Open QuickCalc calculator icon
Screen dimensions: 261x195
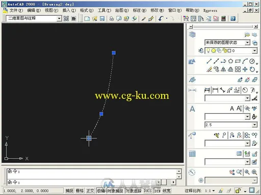click(x=223, y=18)
